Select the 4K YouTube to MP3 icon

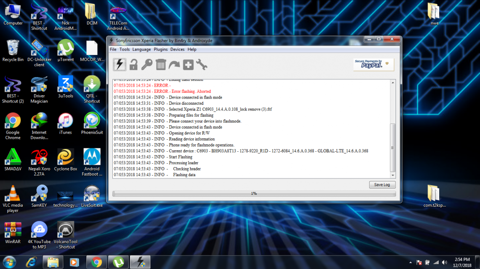point(39,235)
